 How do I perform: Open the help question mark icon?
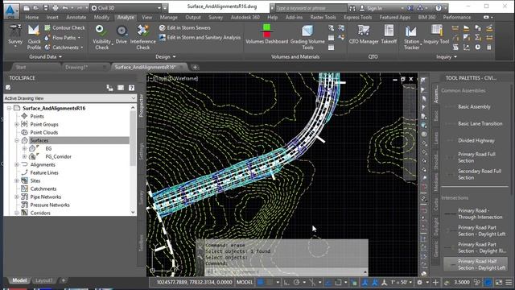[x=438, y=8]
